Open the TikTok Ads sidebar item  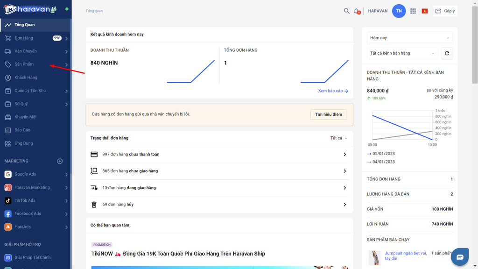coord(35,200)
